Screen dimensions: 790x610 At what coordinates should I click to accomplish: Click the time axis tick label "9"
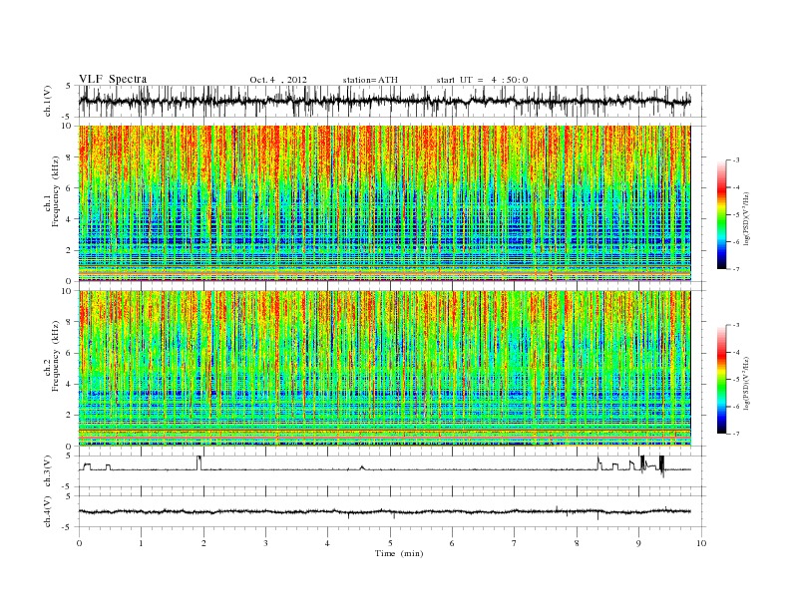(x=638, y=543)
